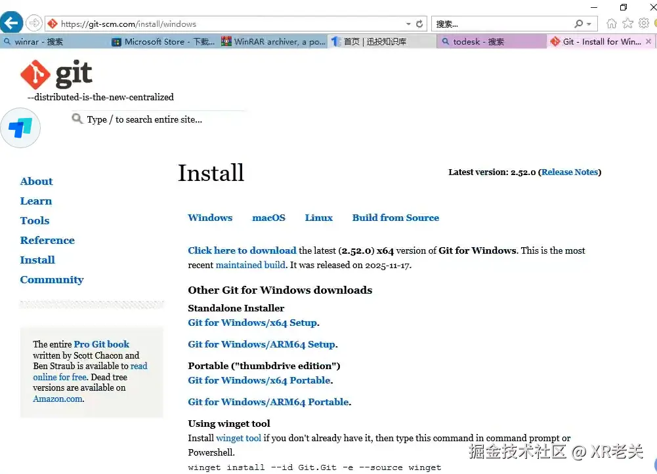Screen dimensions: 657x474
Task: Open the Tools sidebar link
Action: (35, 220)
